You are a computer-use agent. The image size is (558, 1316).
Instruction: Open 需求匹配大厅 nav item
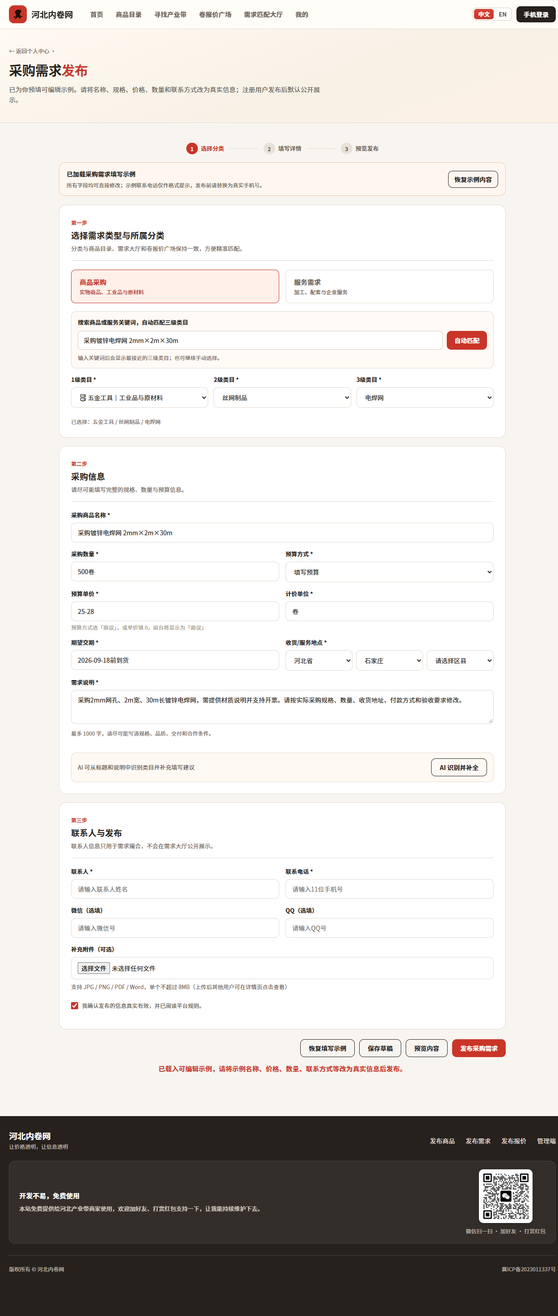click(263, 15)
